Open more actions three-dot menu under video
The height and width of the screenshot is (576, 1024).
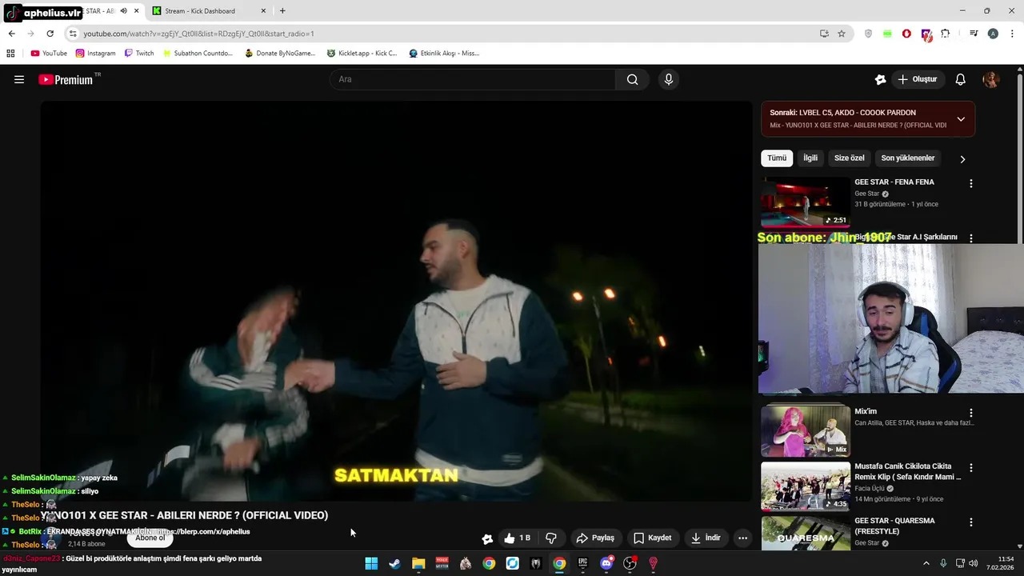(x=742, y=538)
